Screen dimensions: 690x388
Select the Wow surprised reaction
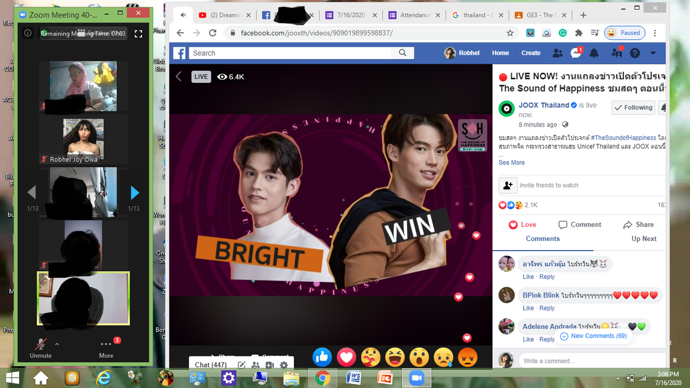(420, 358)
